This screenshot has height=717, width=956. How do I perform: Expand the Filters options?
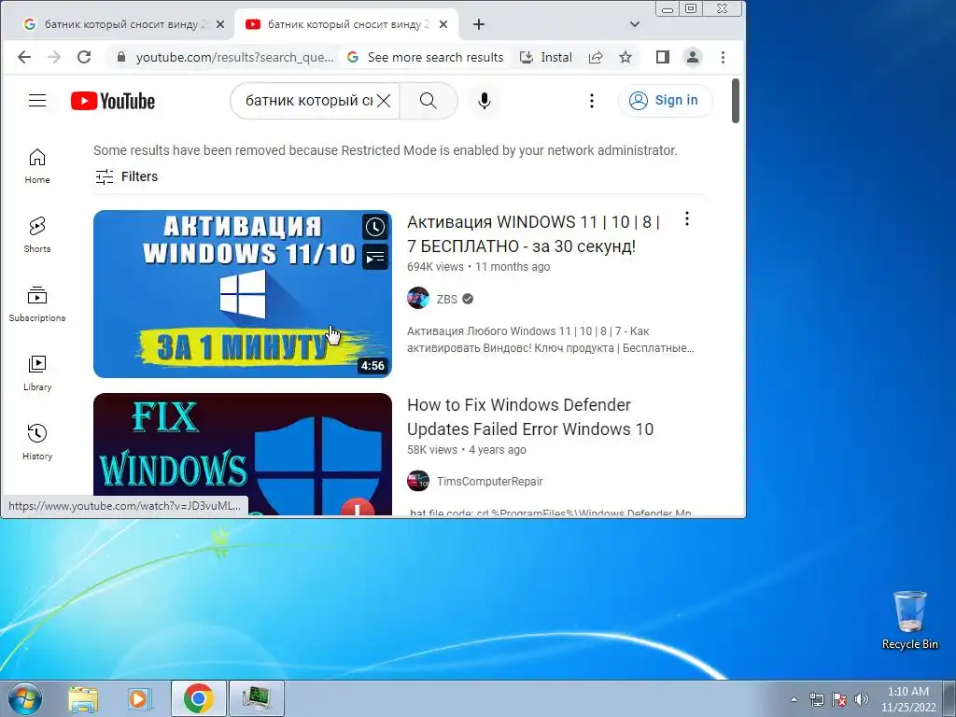coord(127,176)
